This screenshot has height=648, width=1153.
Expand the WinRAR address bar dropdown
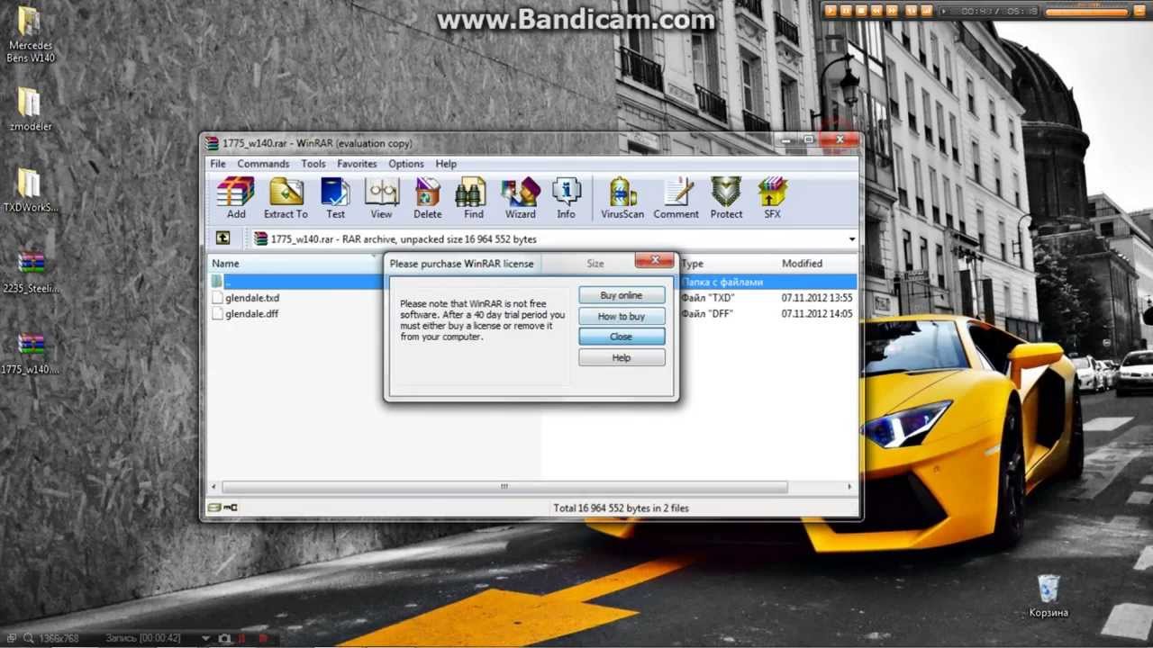[x=851, y=239]
